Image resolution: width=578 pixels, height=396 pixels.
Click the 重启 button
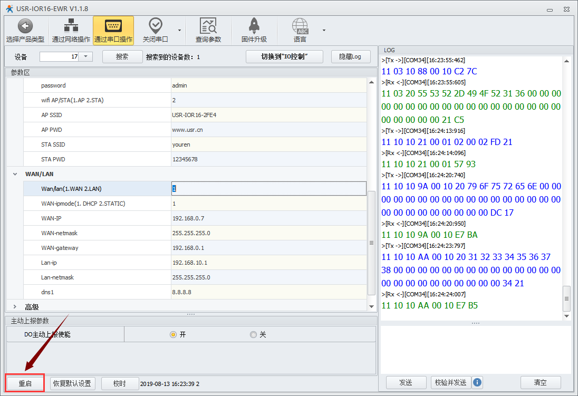coord(25,383)
